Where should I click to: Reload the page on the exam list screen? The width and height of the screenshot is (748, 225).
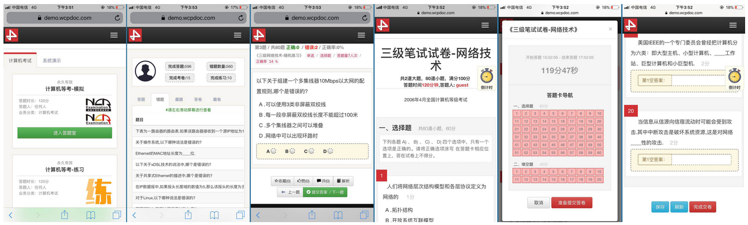[118, 18]
